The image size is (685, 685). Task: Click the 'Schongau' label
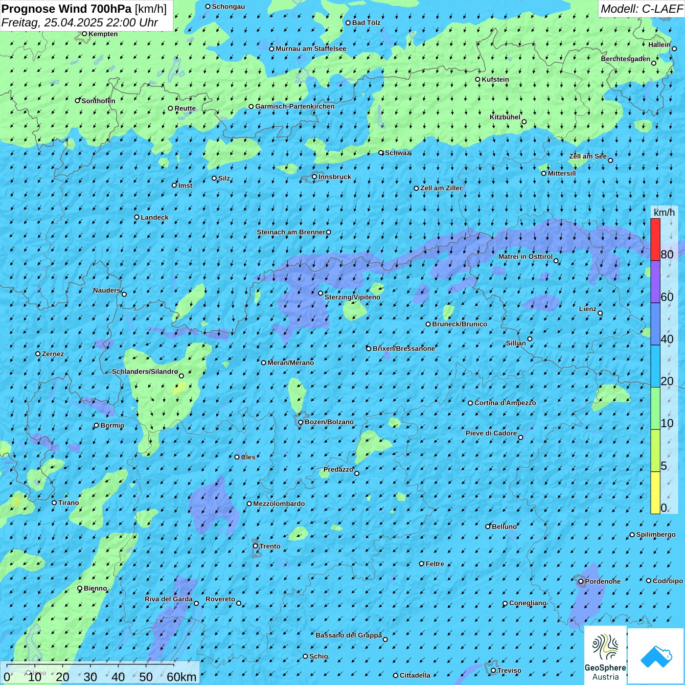pyautogui.click(x=228, y=6)
